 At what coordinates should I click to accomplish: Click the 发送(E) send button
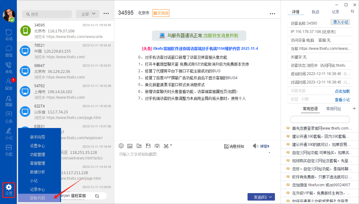click(x=260, y=197)
